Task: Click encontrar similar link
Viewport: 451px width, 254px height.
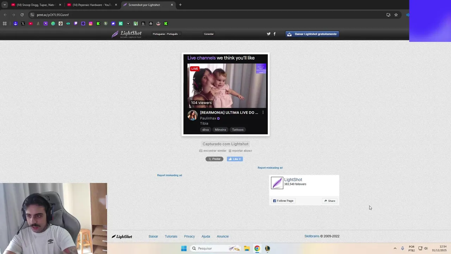Action: pos(213,151)
